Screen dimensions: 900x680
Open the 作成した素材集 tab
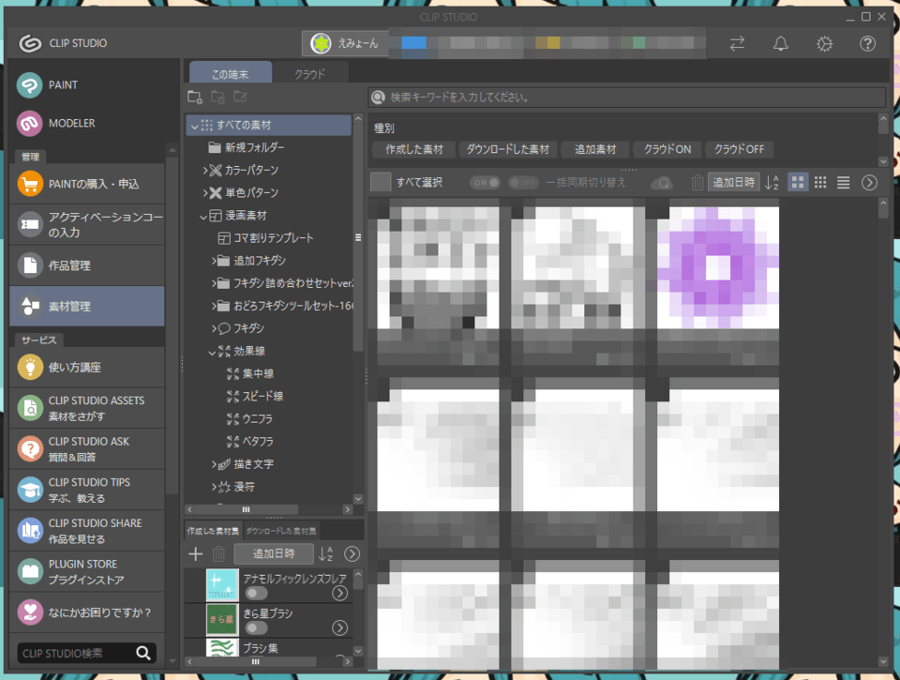click(213, 531)
